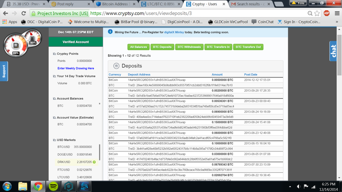Open the Sign In - CryptoCoin bookmark
The width and height of the screenshot is (342, 192).
coord(299,22)
